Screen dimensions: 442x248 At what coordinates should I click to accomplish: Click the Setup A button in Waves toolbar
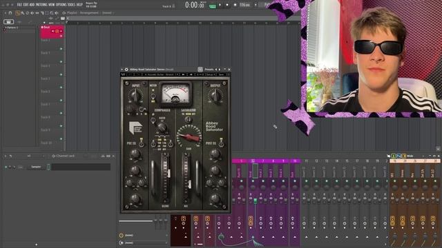pos(211,74)
